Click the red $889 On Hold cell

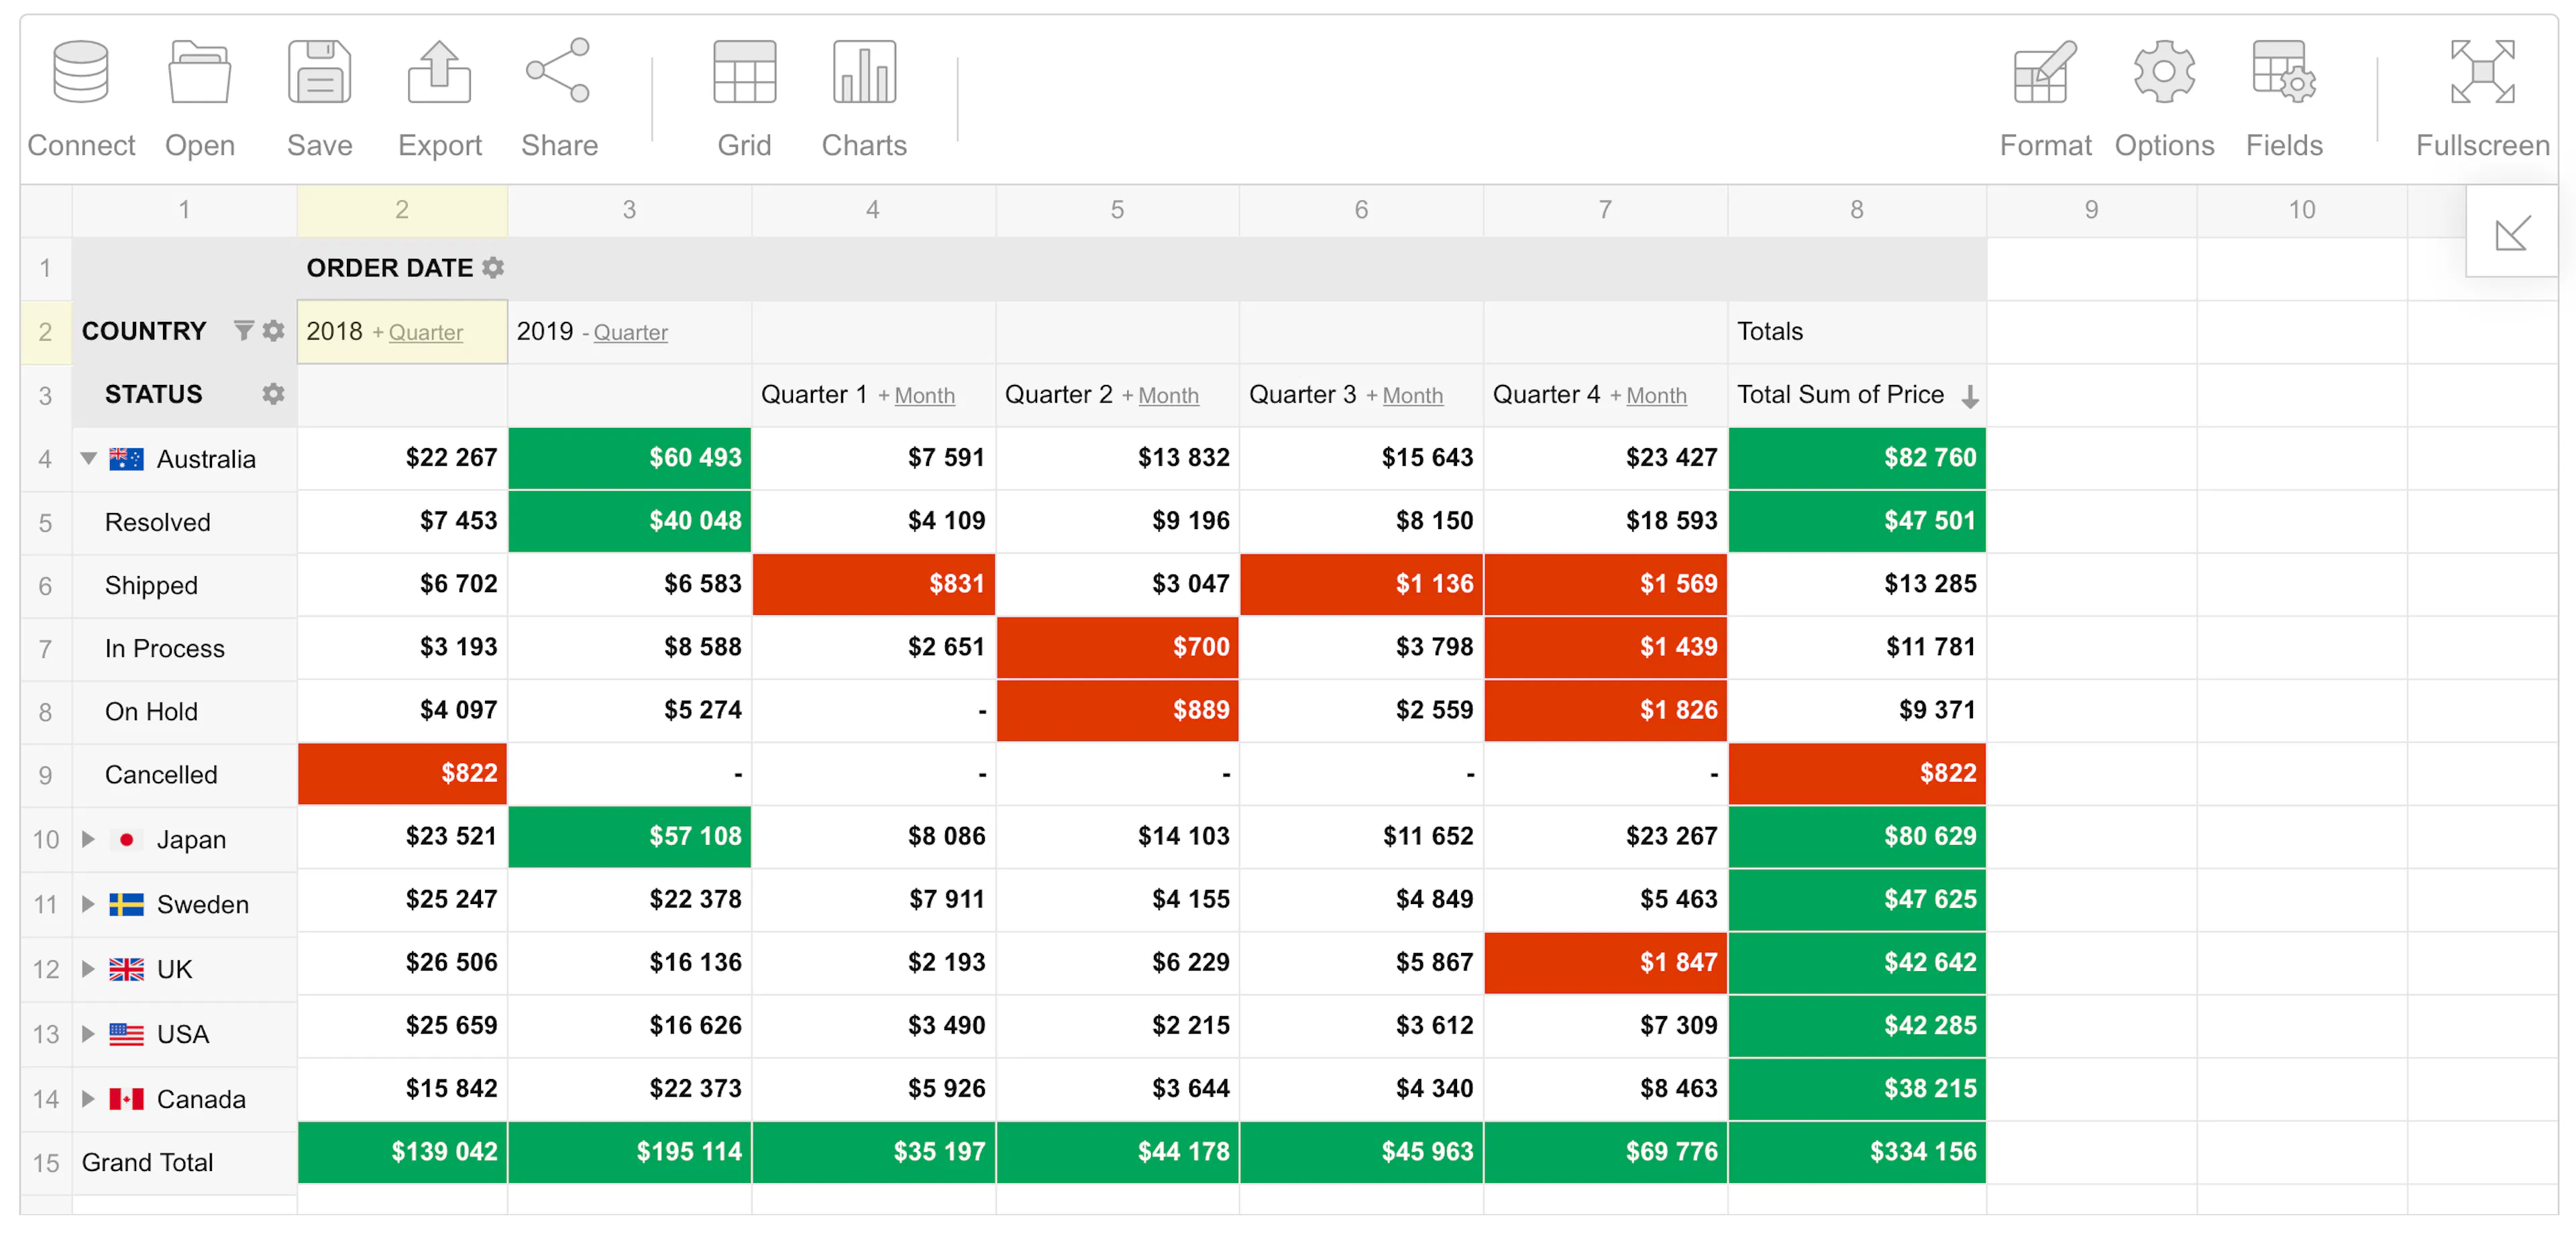click(1118, 710)
